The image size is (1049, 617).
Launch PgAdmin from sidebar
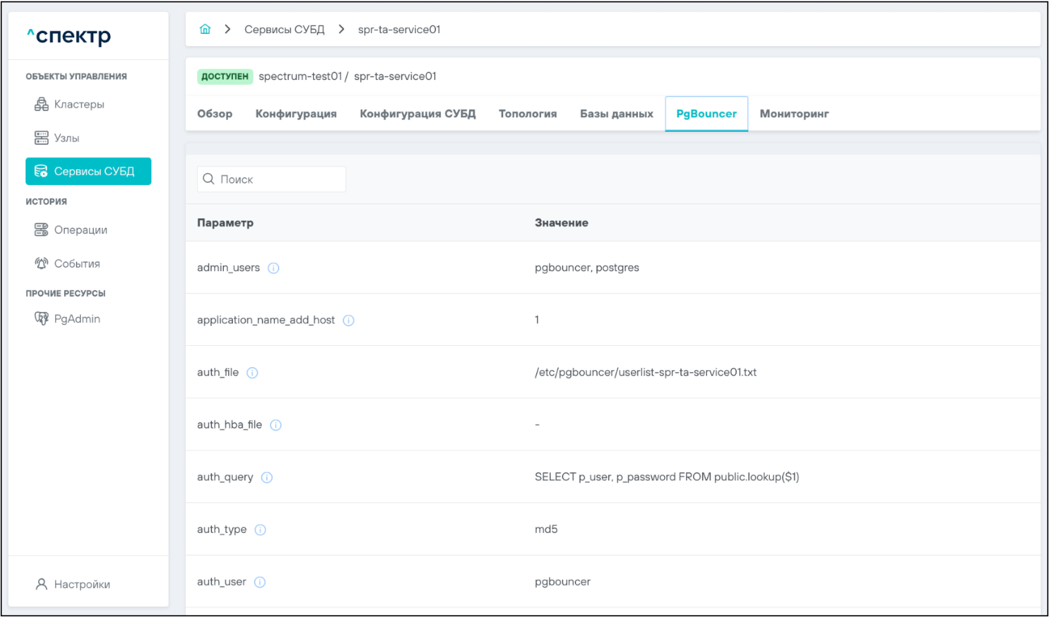click(77, 319)
